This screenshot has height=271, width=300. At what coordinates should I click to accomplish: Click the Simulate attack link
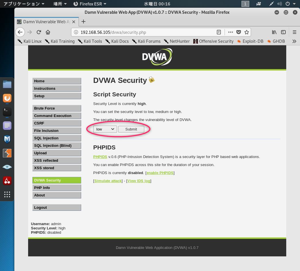pos(108,181)
